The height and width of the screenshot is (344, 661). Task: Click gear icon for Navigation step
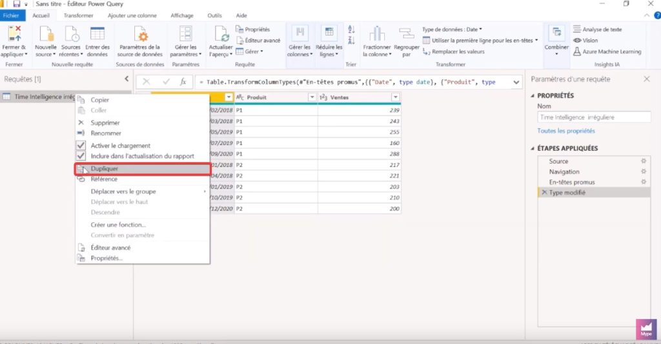click(644, 171)
